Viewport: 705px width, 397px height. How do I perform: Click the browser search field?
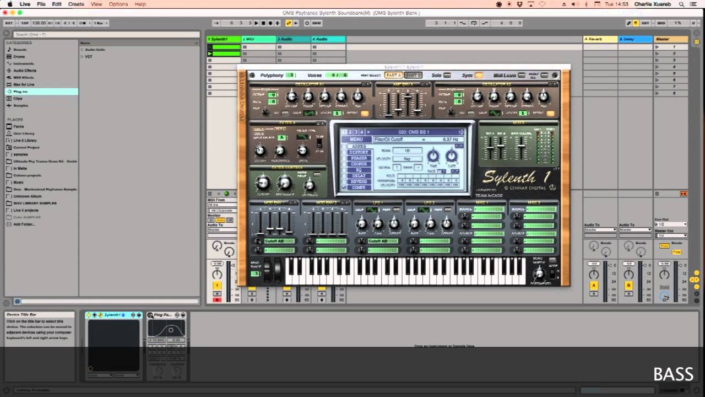106,34
